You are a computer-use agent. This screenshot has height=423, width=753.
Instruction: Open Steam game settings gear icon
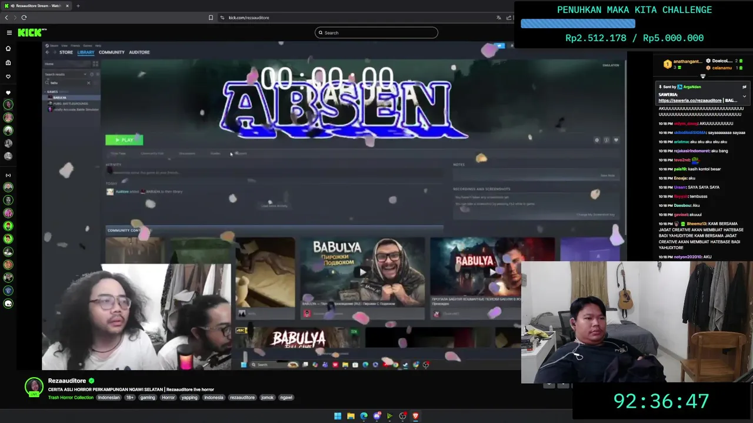(597, 140)
